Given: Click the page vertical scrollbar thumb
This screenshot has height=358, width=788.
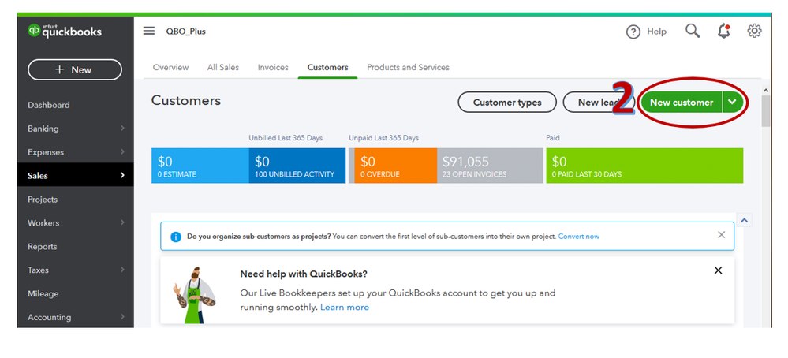Looking at the screenshot, I should tap(766, 111).
